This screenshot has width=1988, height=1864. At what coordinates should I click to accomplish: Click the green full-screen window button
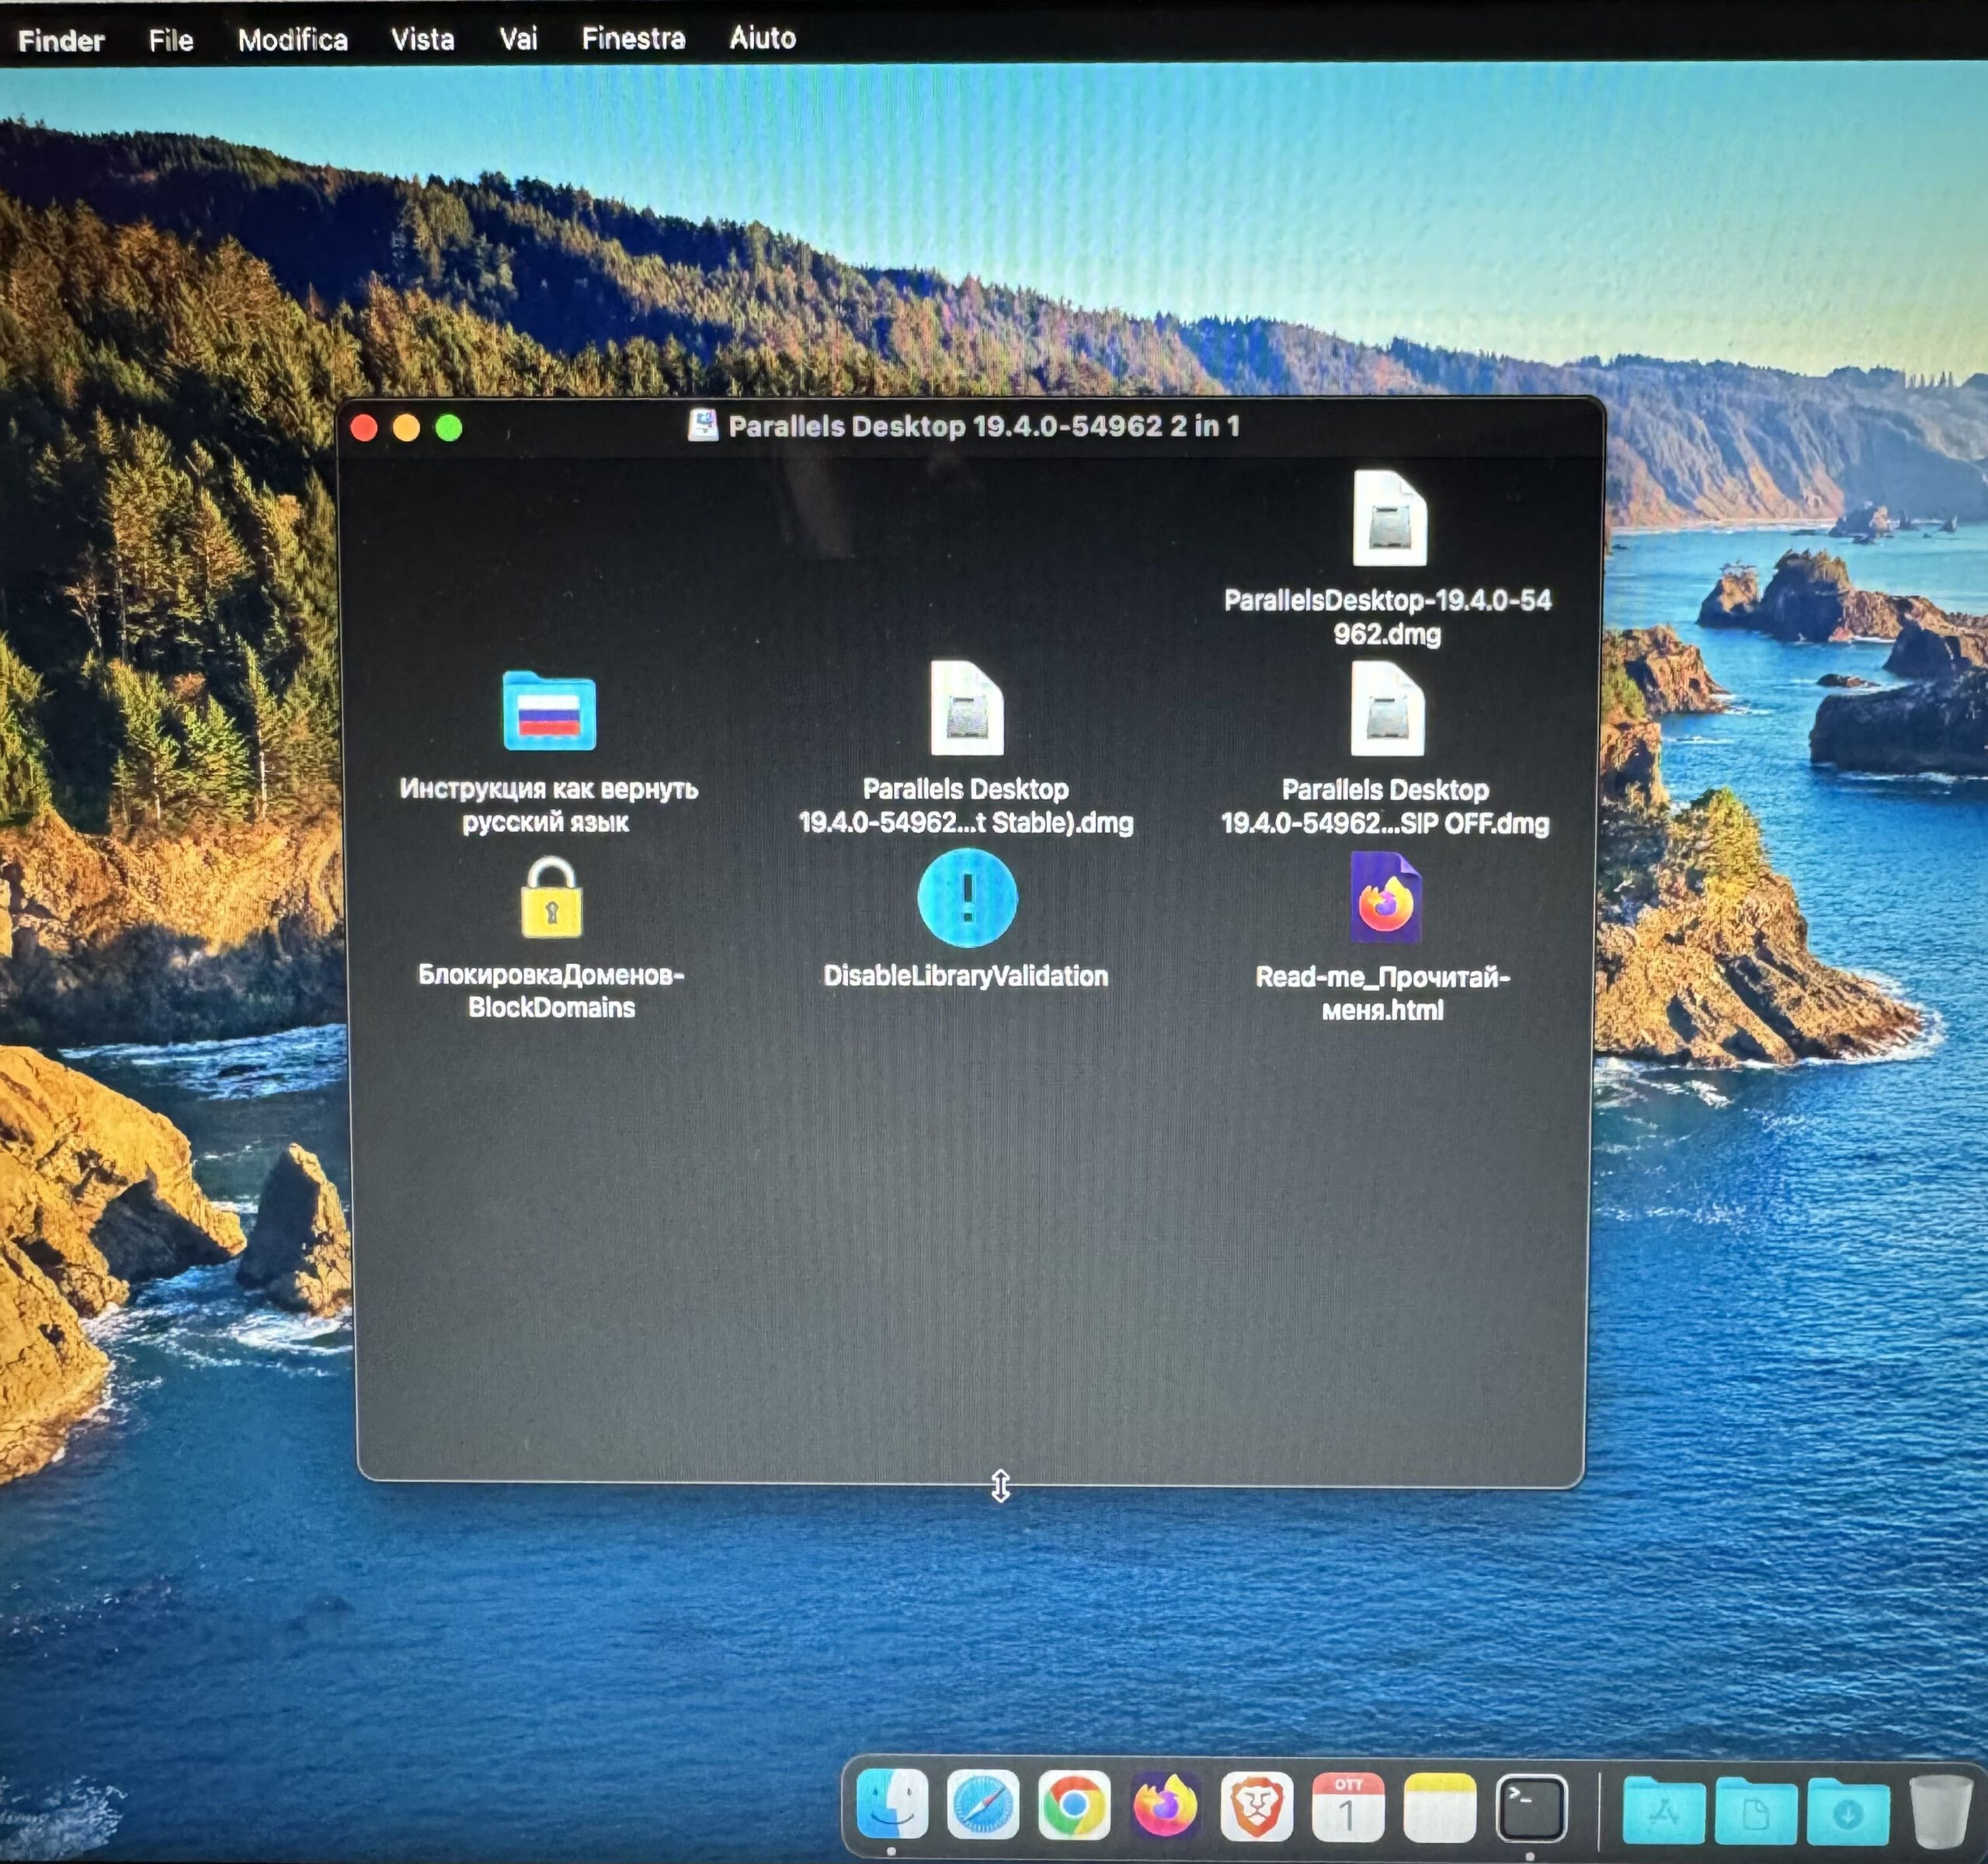449,428
